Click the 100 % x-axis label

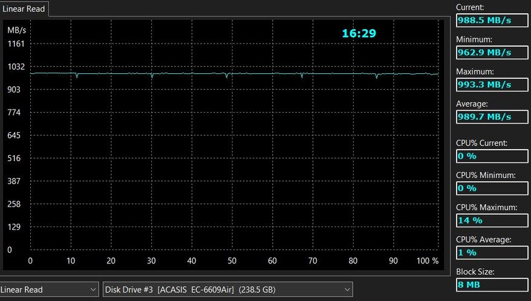(x=427, y=260)
